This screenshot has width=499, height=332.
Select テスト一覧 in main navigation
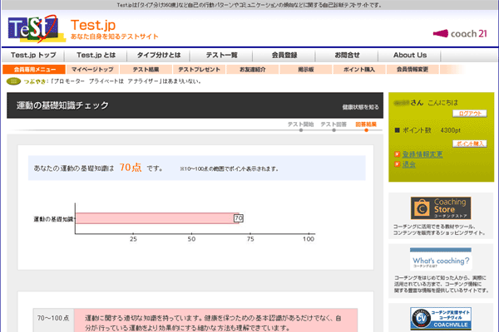222,55
